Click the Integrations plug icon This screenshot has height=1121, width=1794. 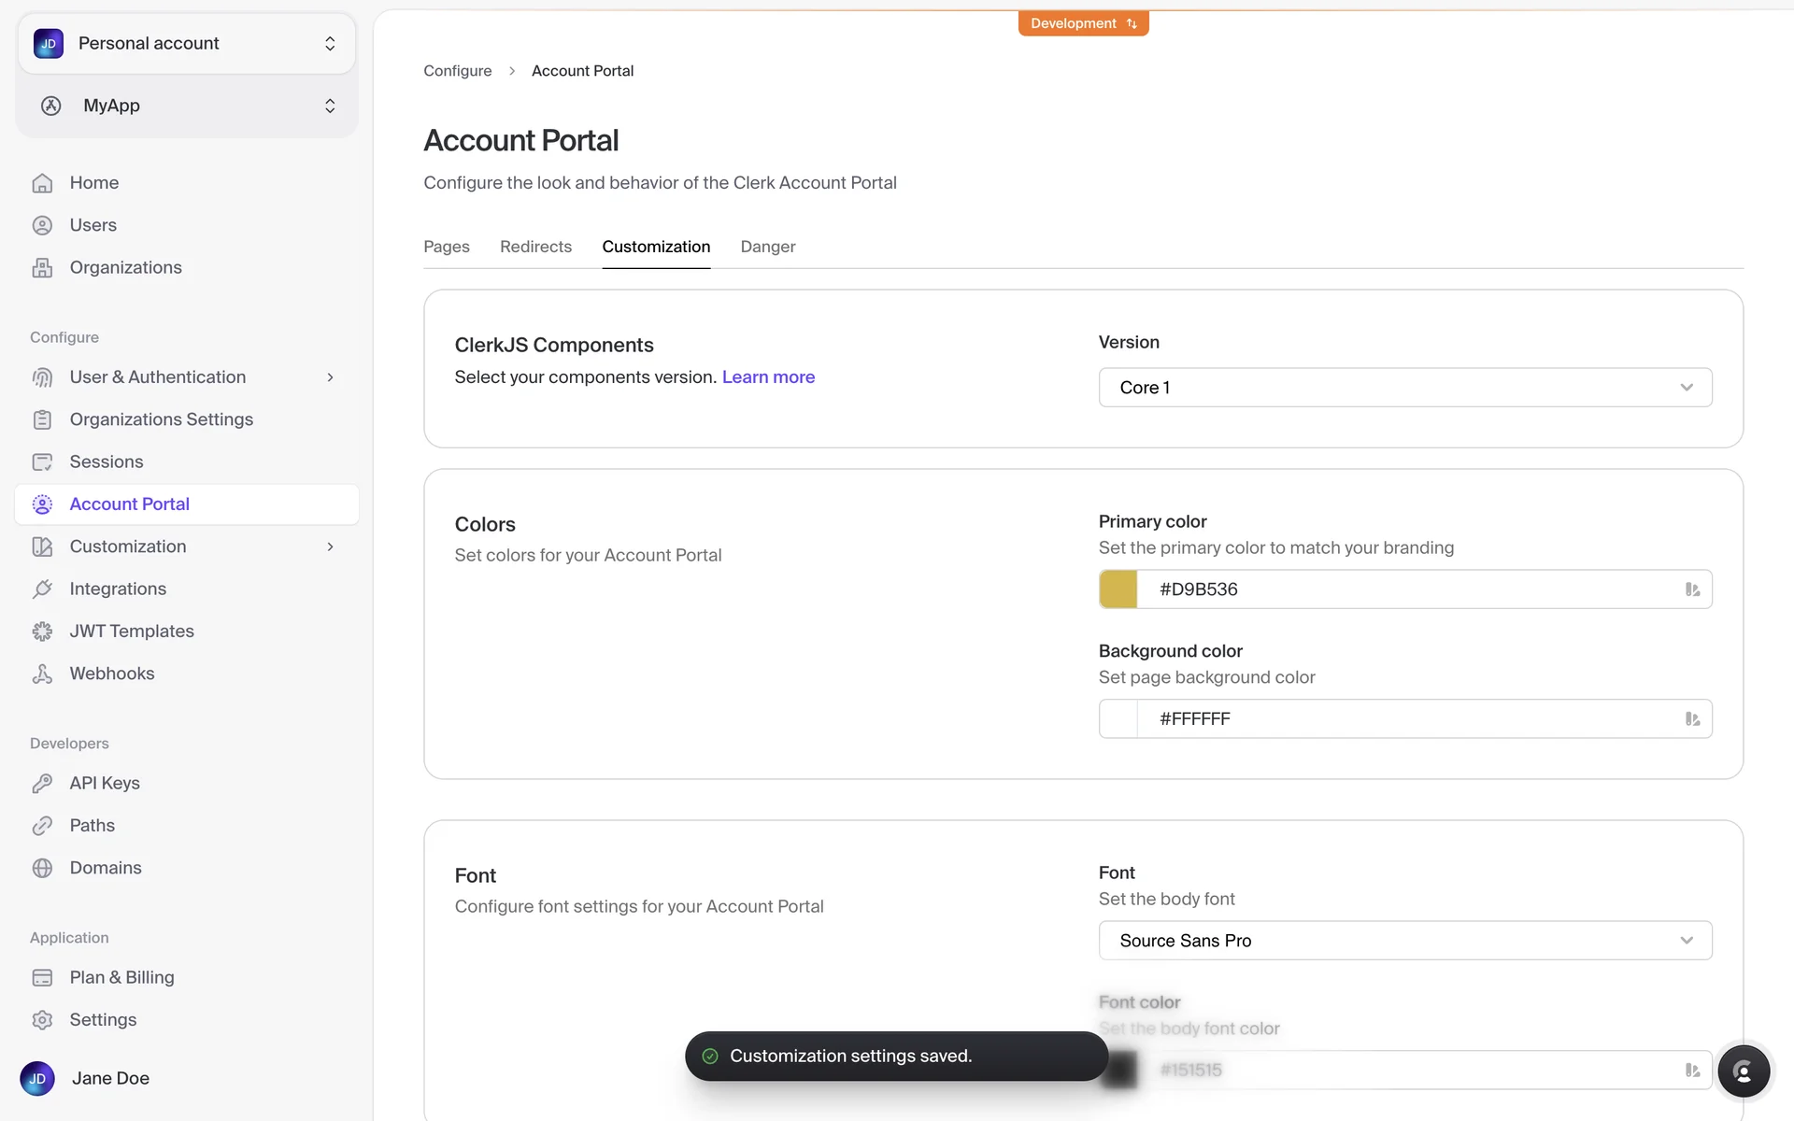[x=42, y=589]
